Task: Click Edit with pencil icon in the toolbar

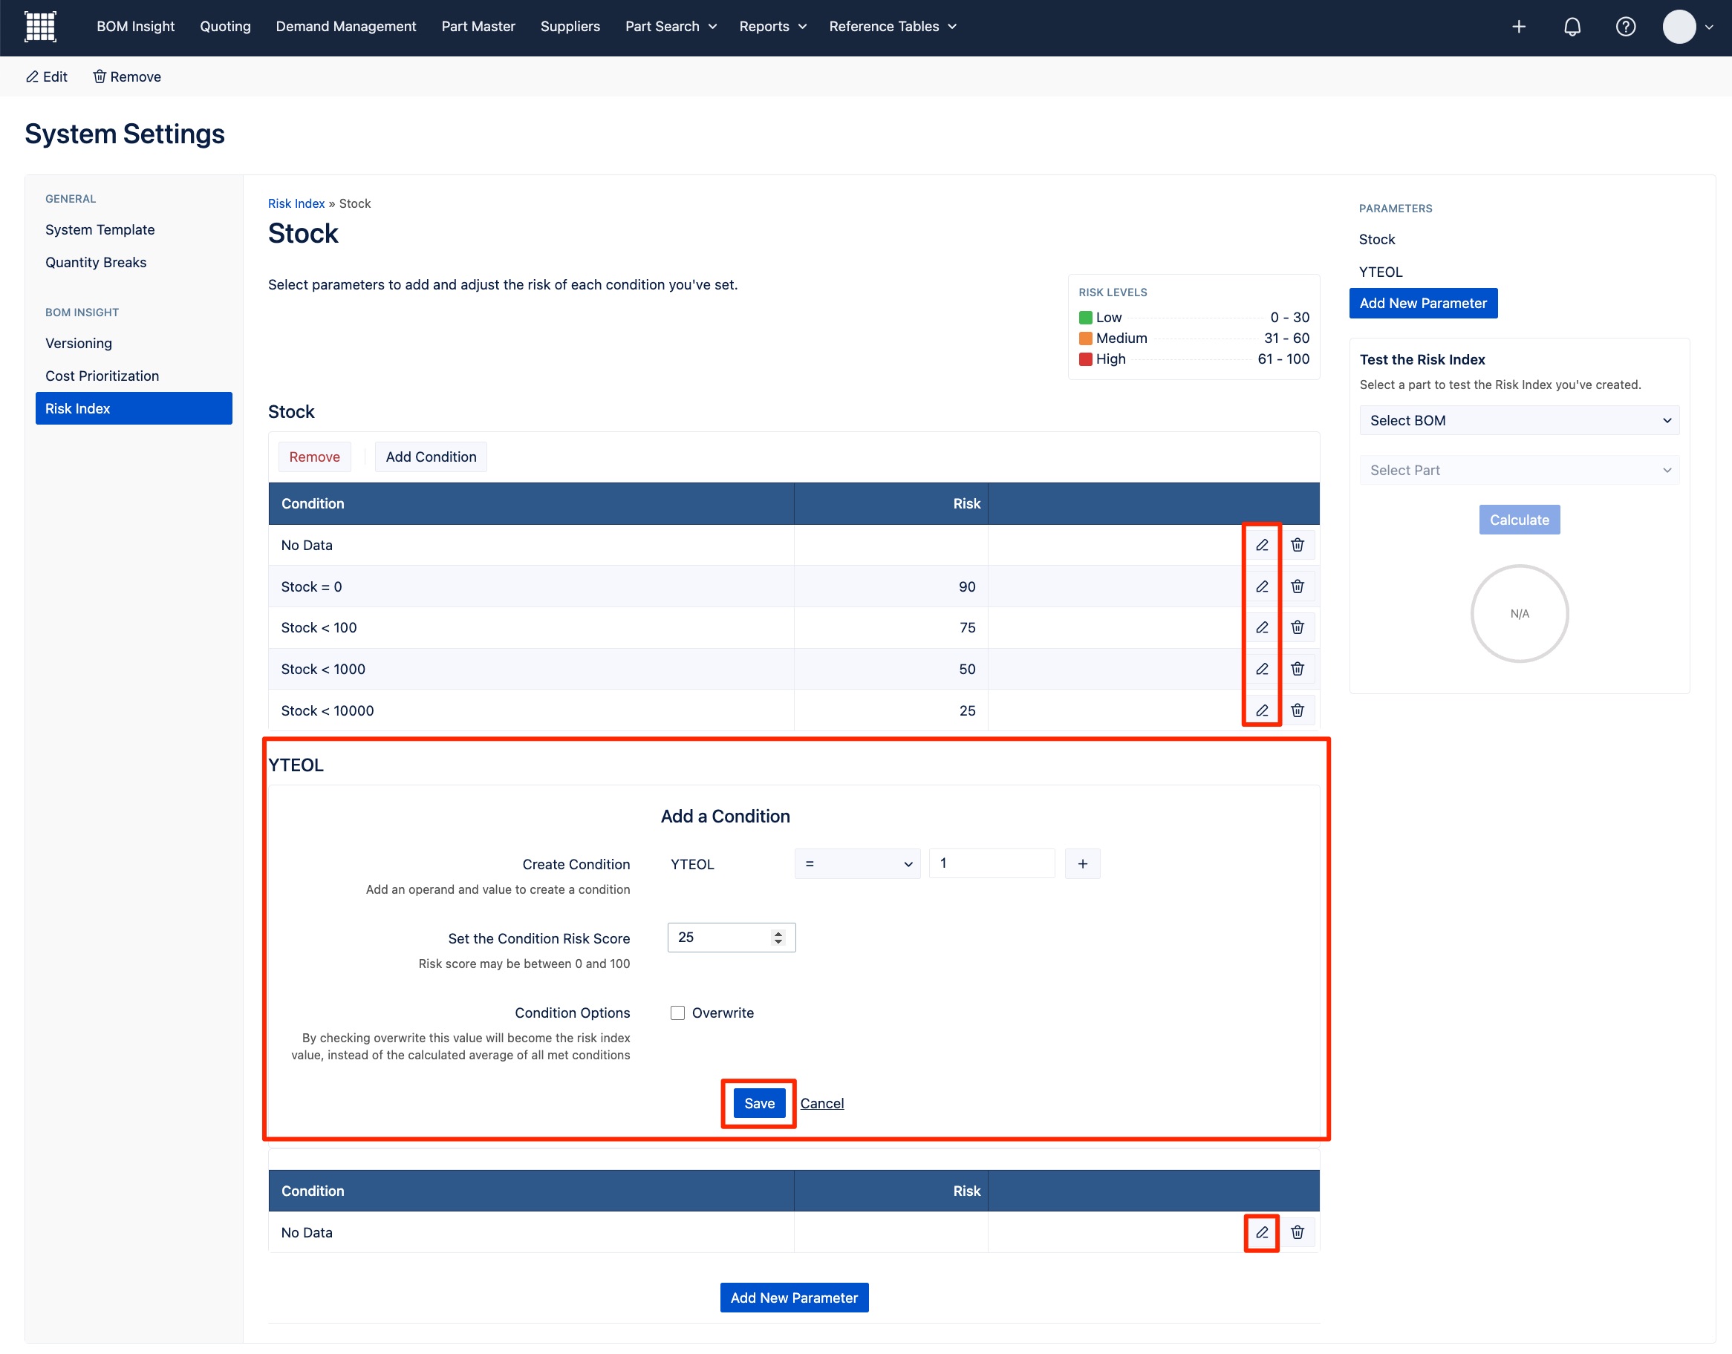Action: click(47, 77)
